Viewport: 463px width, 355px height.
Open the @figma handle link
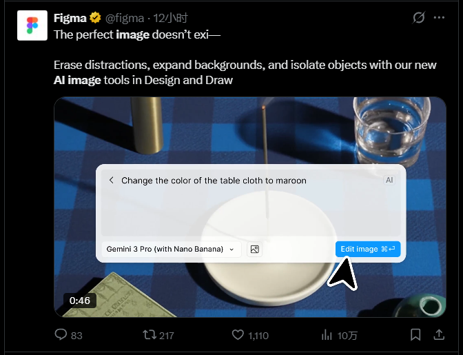124,18
